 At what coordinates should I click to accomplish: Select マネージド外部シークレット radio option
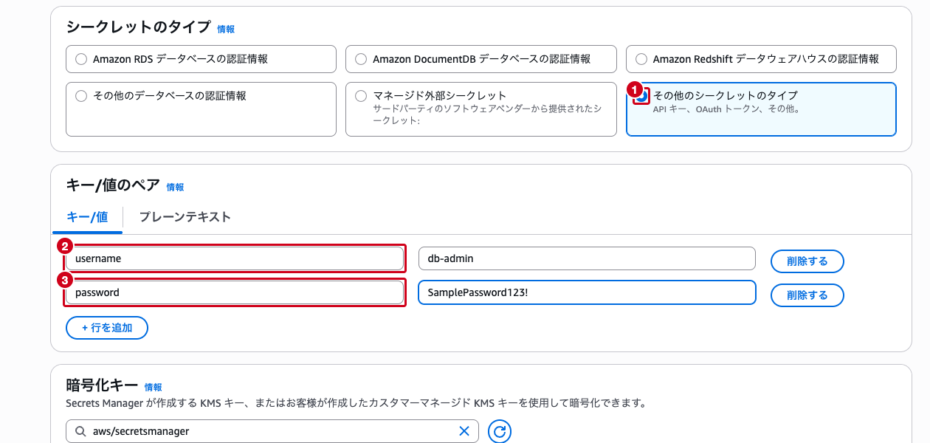pyautogui.click(x=361, y=96)
